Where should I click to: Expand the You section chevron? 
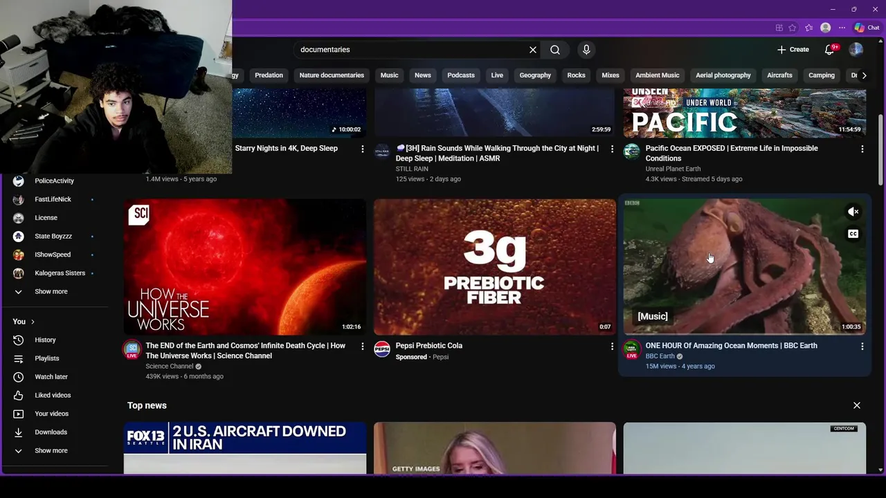[x=33, y=322]
